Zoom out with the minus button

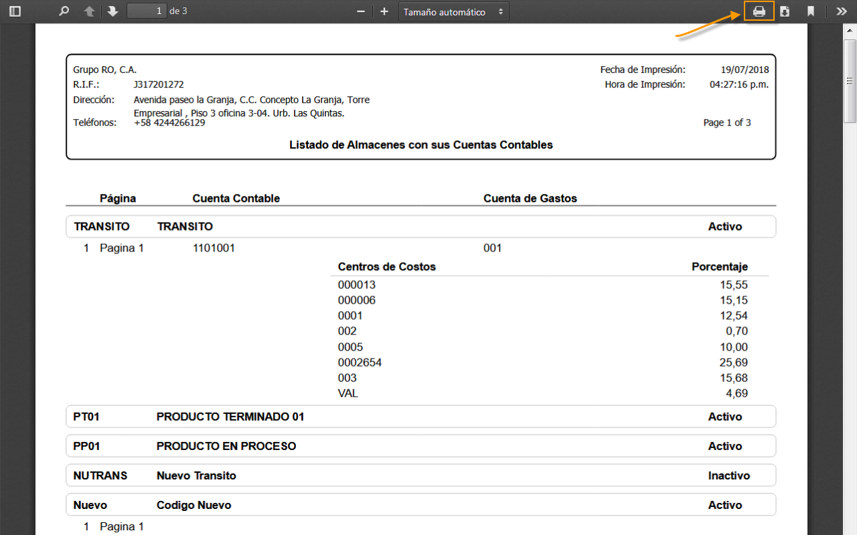click(x=361, y=11)
